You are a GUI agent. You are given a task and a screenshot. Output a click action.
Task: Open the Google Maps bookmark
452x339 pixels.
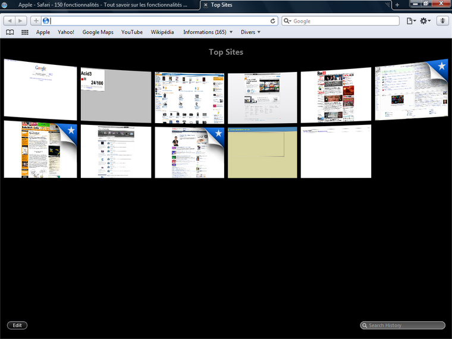[98, 32]
